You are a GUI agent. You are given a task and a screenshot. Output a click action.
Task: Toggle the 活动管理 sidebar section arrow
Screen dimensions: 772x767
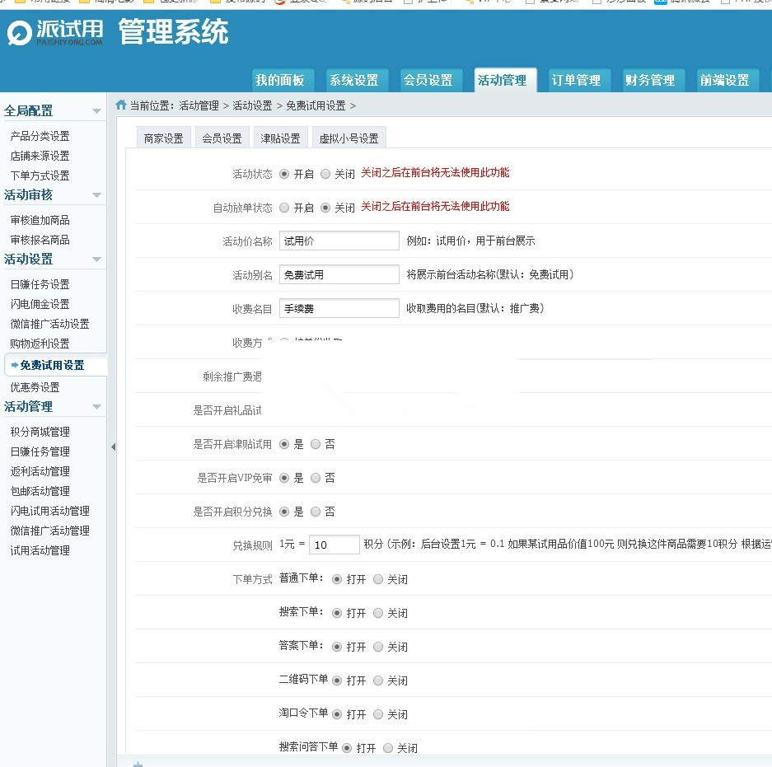pos(96,407)
